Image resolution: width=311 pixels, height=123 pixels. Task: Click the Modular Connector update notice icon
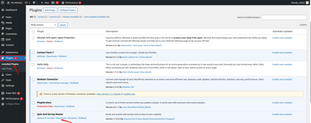pos(41,94)
